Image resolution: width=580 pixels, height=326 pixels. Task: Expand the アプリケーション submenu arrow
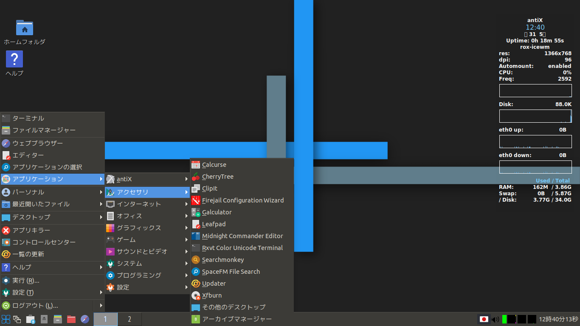pos(101,179)
